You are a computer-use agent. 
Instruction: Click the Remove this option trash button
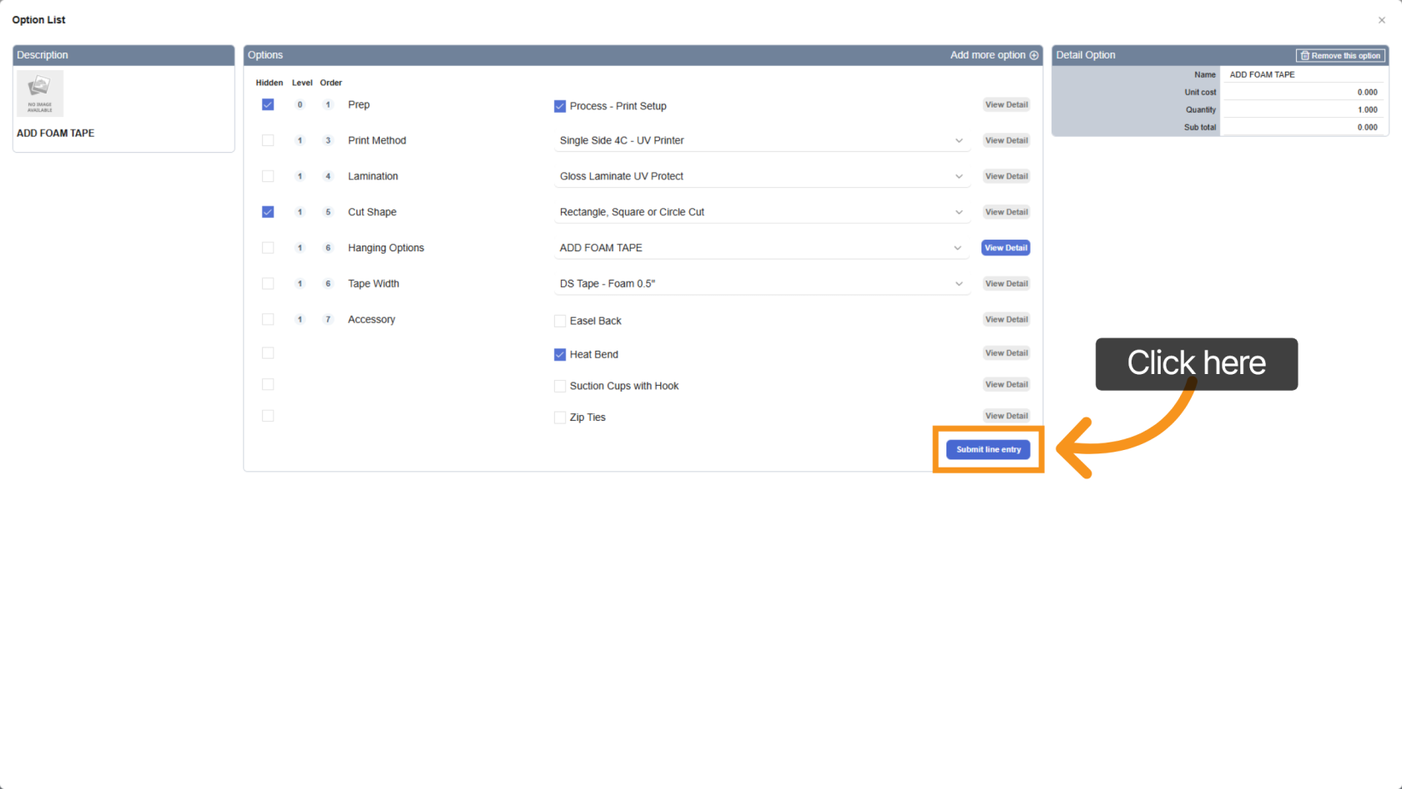click(1340, 55)
